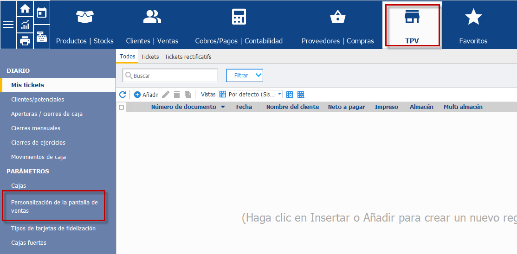Select Mis tickets in the sidebar
The width and height of the screenshot is (517, 254).
58,85
